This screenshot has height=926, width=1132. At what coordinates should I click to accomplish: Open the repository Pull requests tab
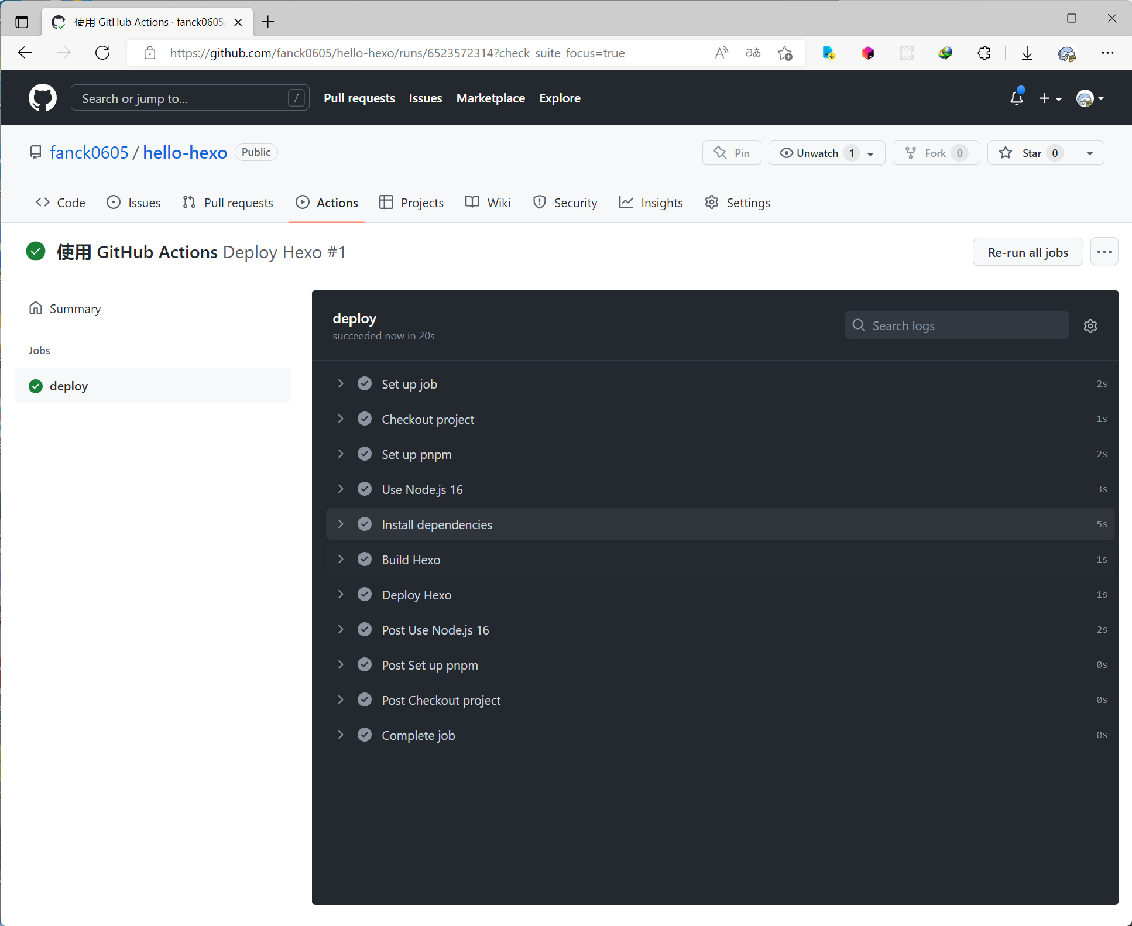(x=228, y=203)
